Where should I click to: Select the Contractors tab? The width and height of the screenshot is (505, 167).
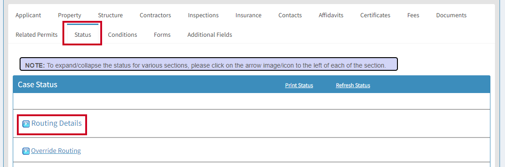(155, 15)
